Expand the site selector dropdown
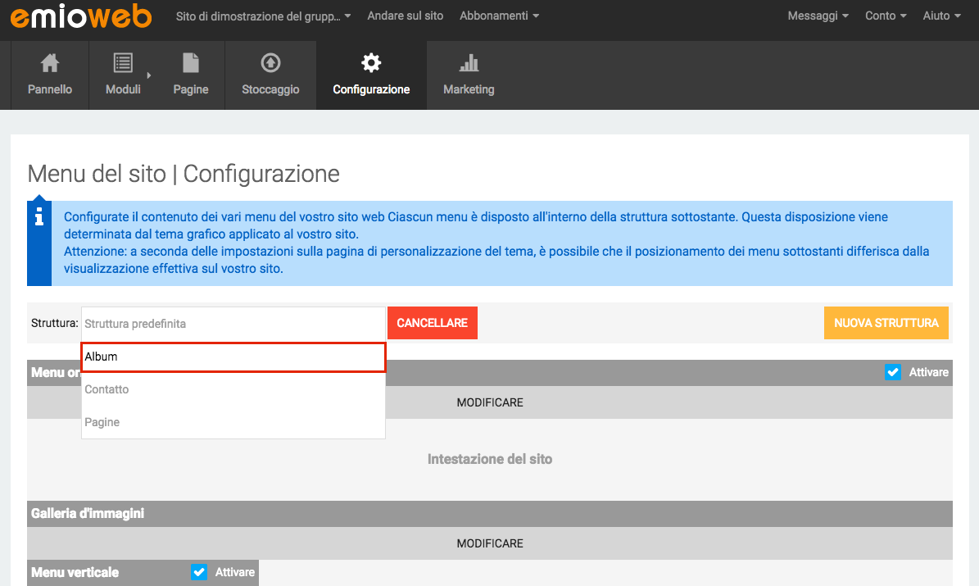 coord(263,16)
